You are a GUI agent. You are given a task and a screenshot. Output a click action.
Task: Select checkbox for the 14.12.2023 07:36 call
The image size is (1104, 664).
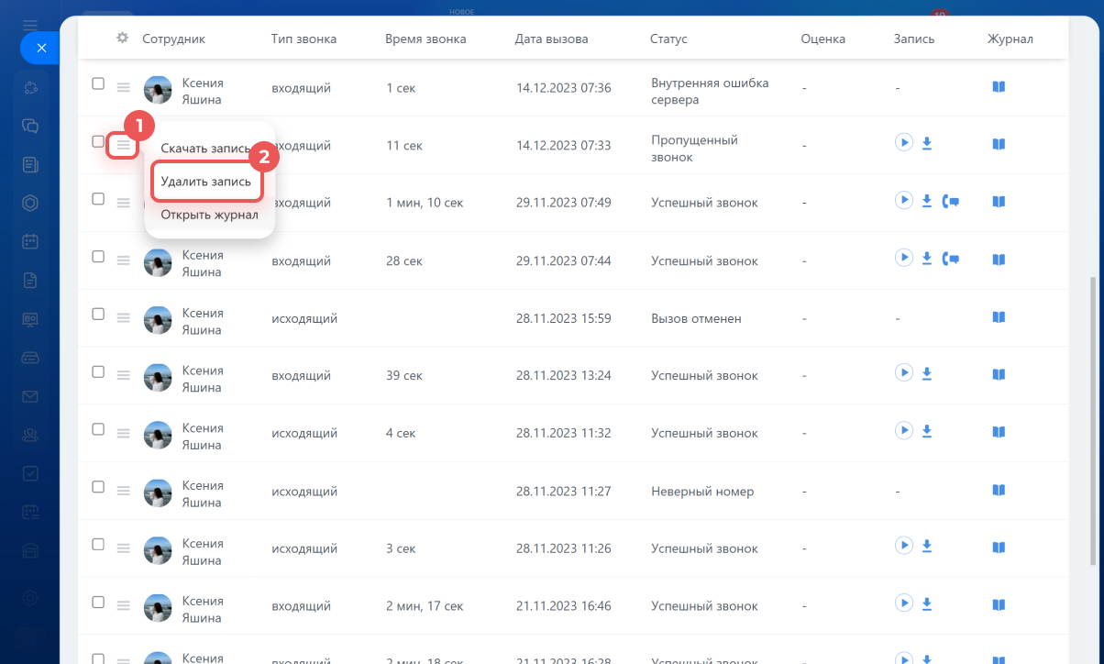(98, 83)
